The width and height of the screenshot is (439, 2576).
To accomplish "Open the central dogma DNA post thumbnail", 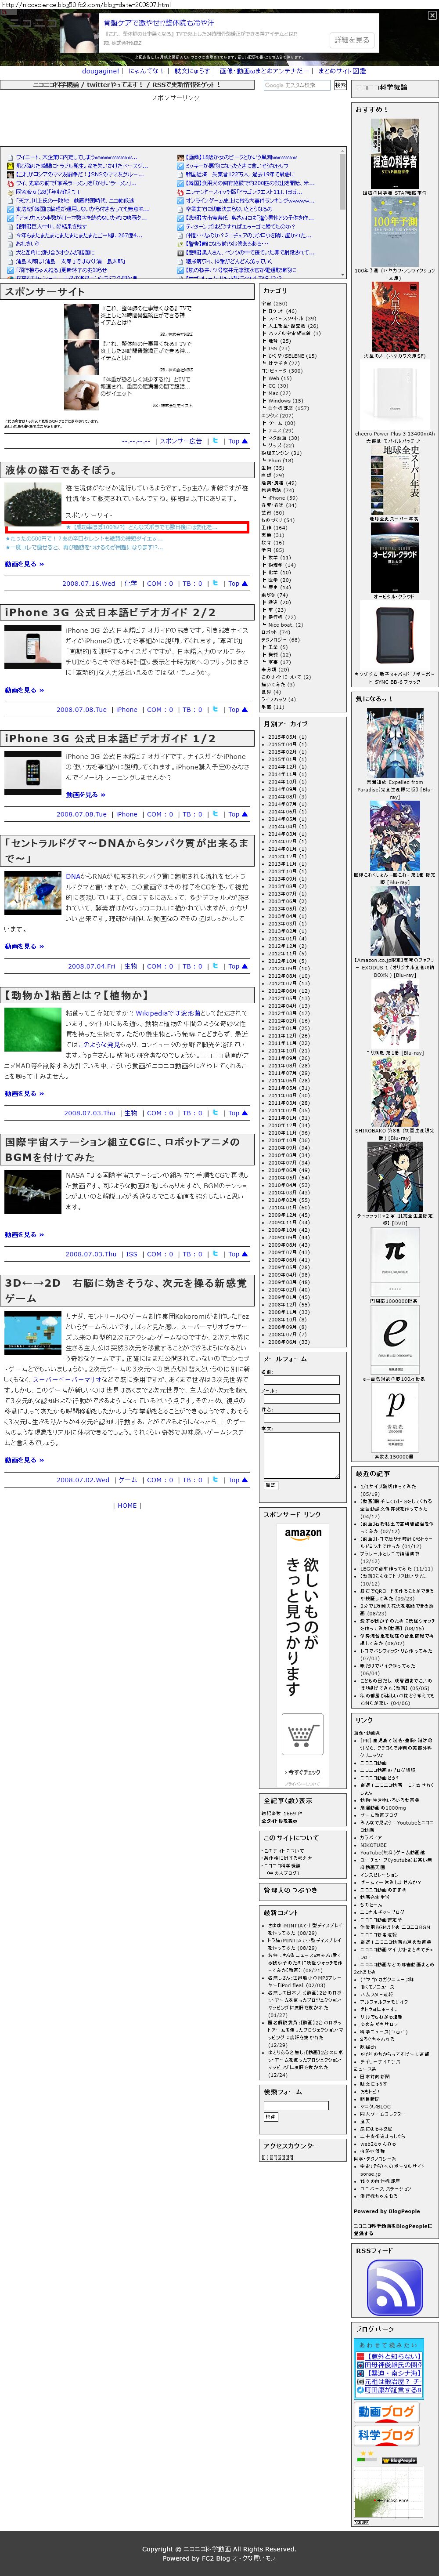I will pyautogui.click(x=32, y=892).
